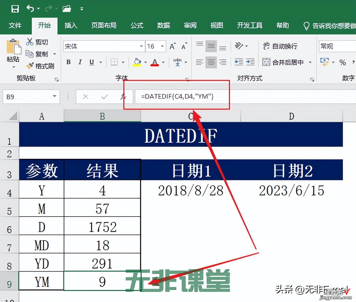Viewport: 356px width, 302px height.
Task: Open the 剪贴板 dialog launcher
Action: point(56,79)
